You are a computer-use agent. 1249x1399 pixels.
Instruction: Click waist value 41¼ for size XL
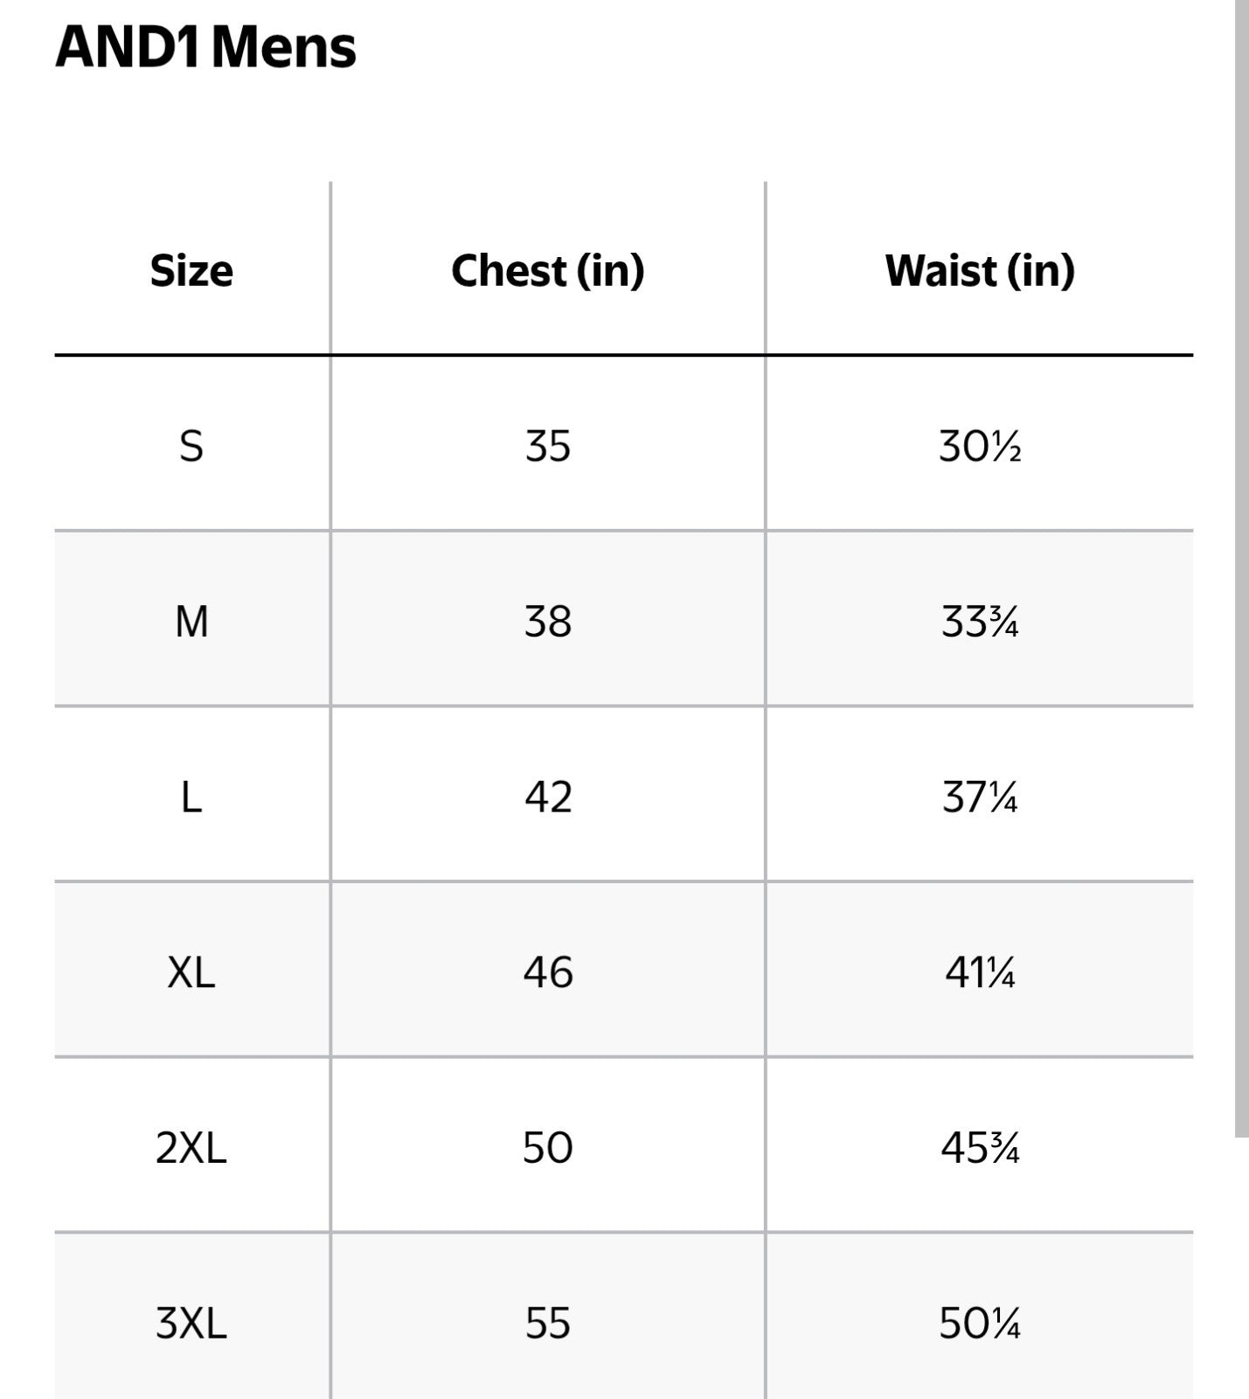(980, 972)
